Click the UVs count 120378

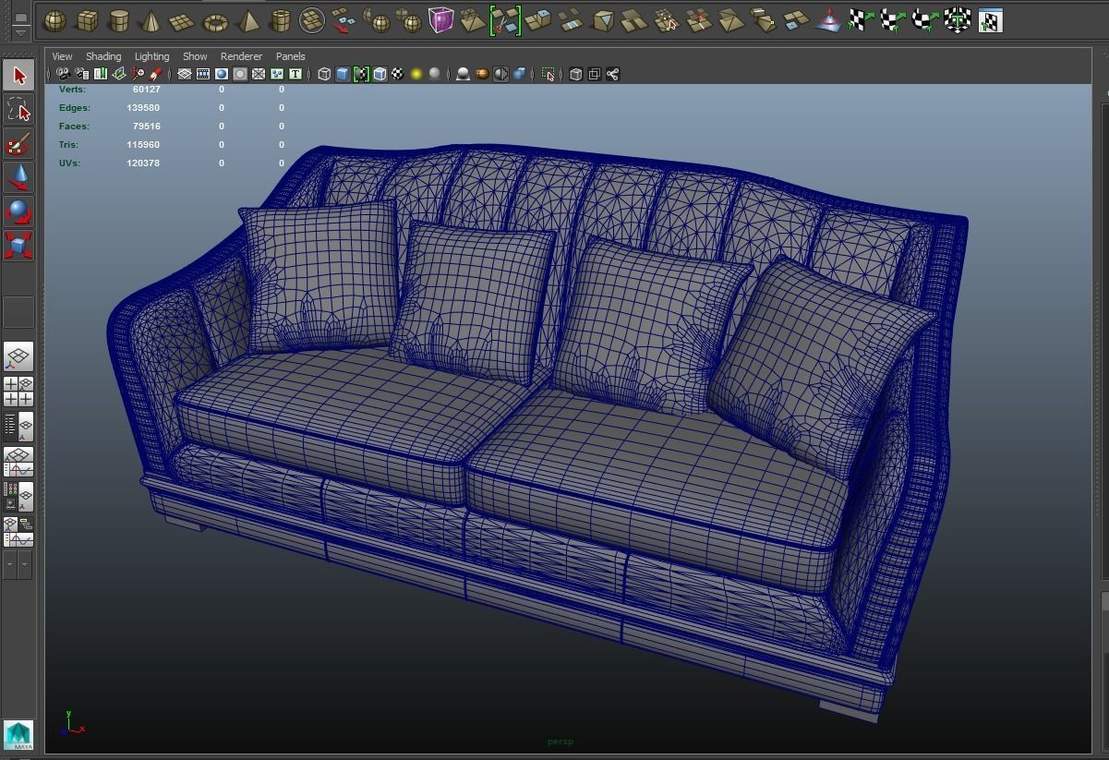point(143,163)
